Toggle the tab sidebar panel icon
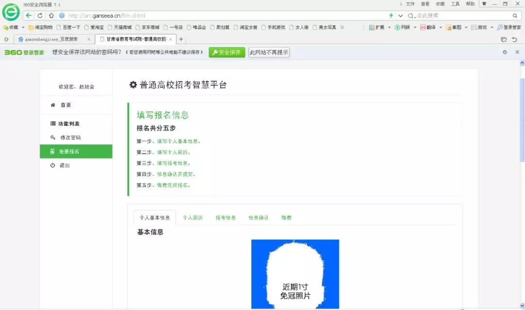 click(x=6, y=39)
